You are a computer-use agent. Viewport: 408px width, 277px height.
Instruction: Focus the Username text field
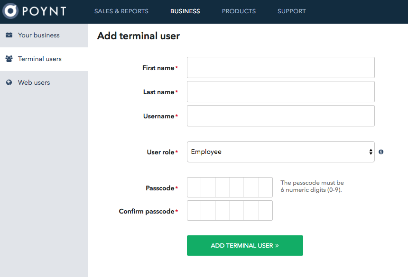(x=280, y=116)
